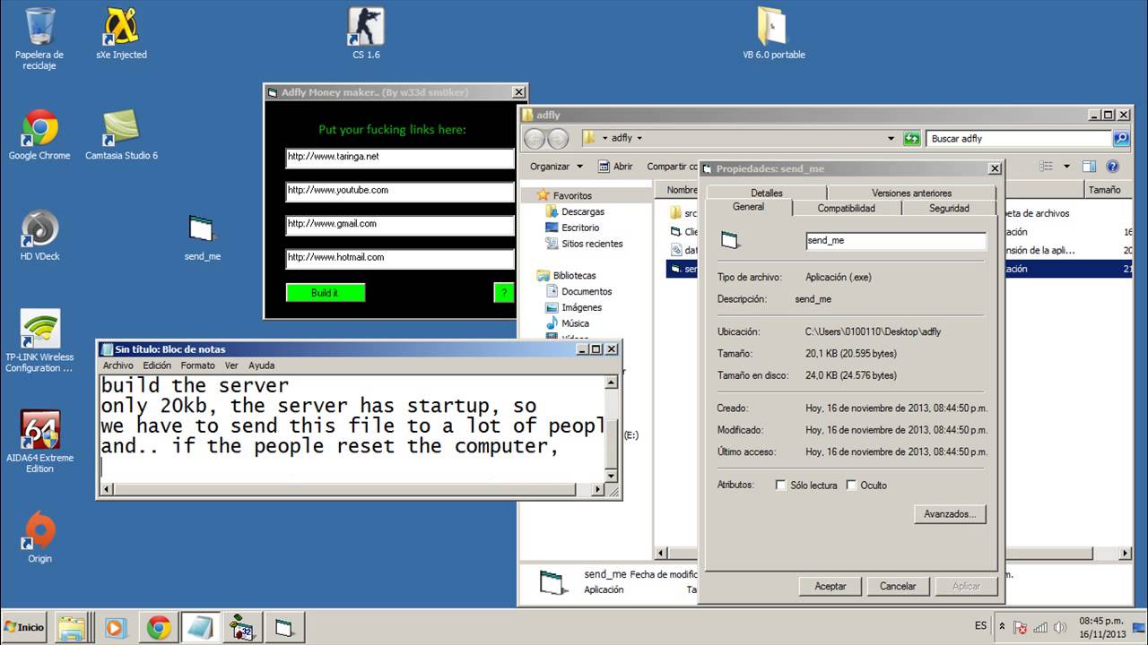1148x645 pixels.
Task: Open the Organizar dropdown menu
Action: point(556,167)
